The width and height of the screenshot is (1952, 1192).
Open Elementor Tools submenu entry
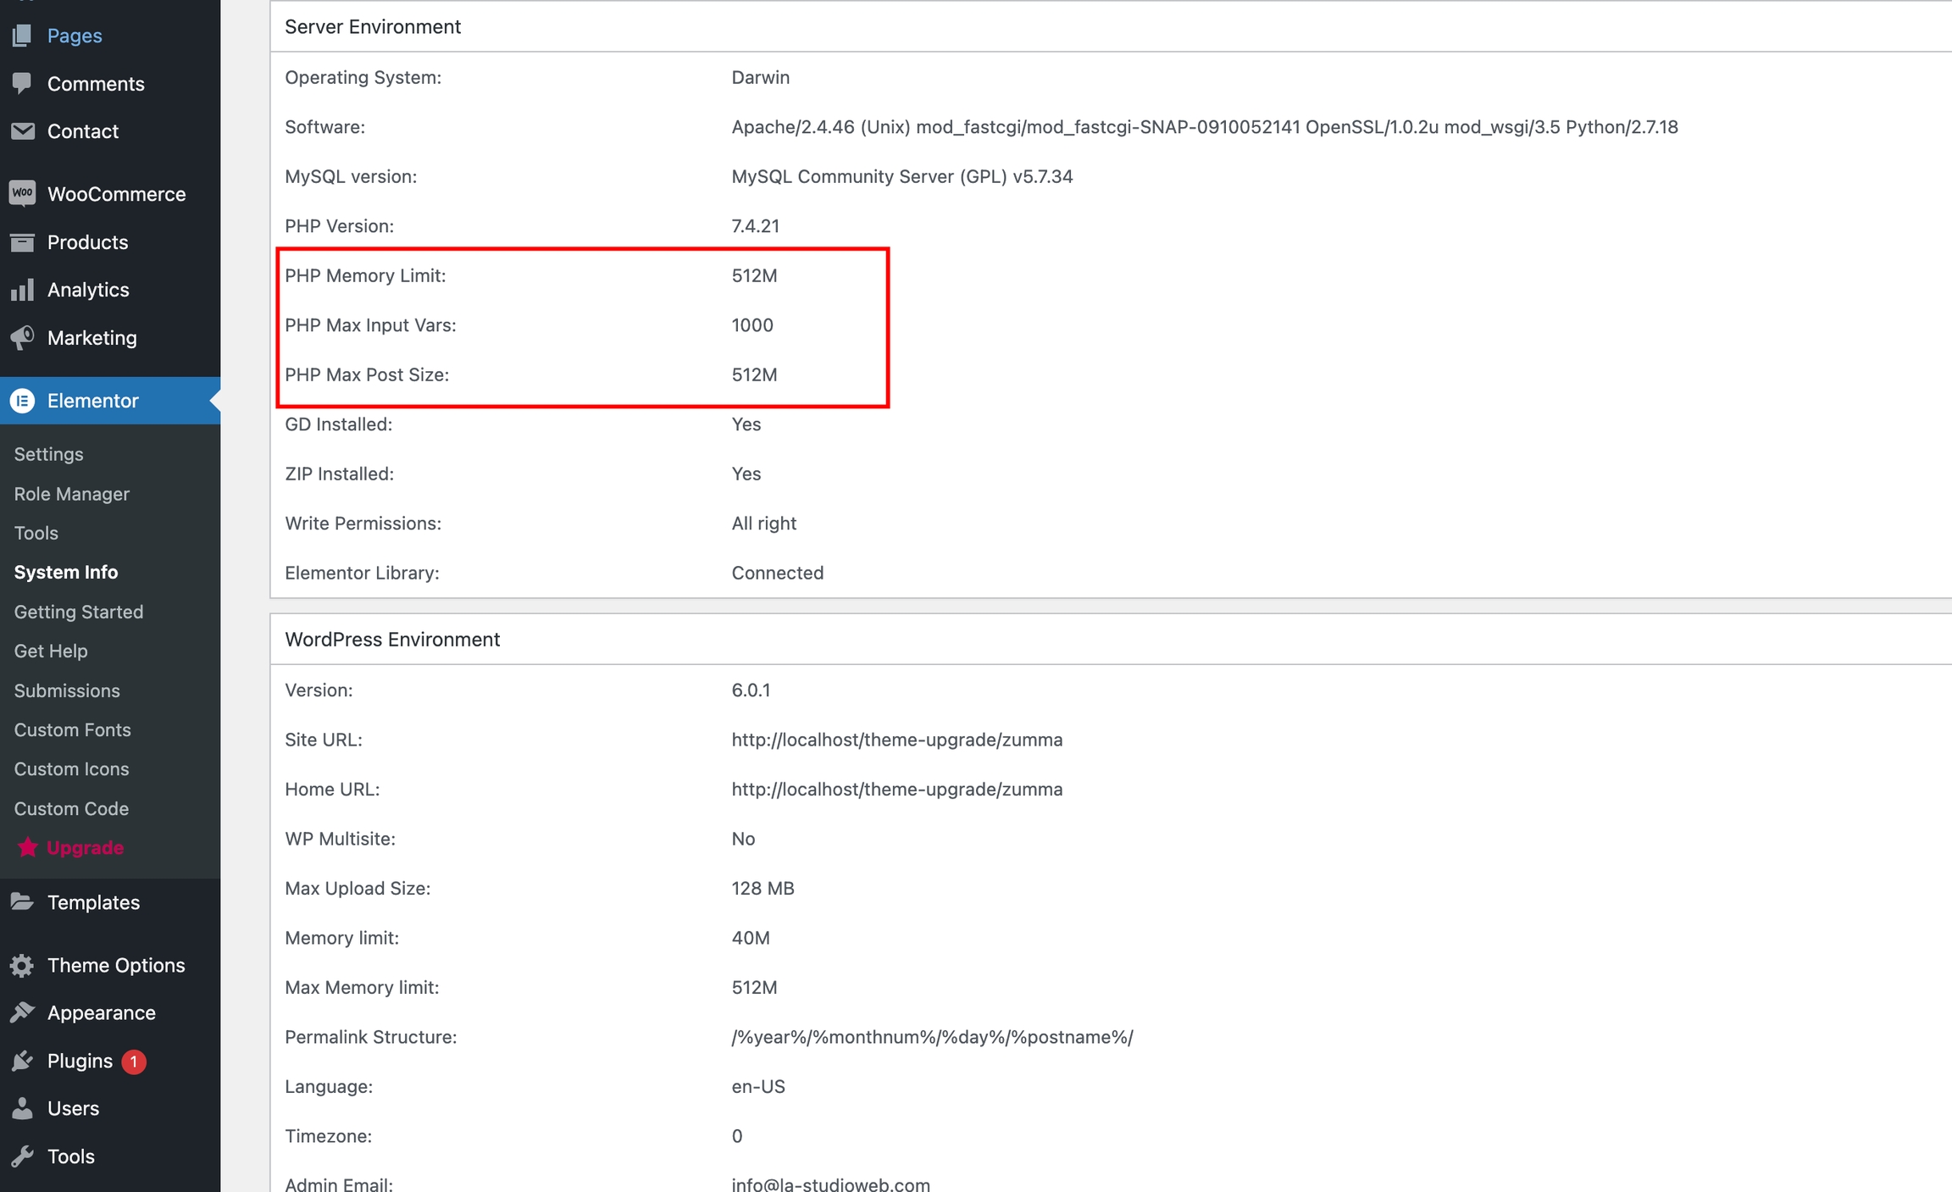(36, 533)
